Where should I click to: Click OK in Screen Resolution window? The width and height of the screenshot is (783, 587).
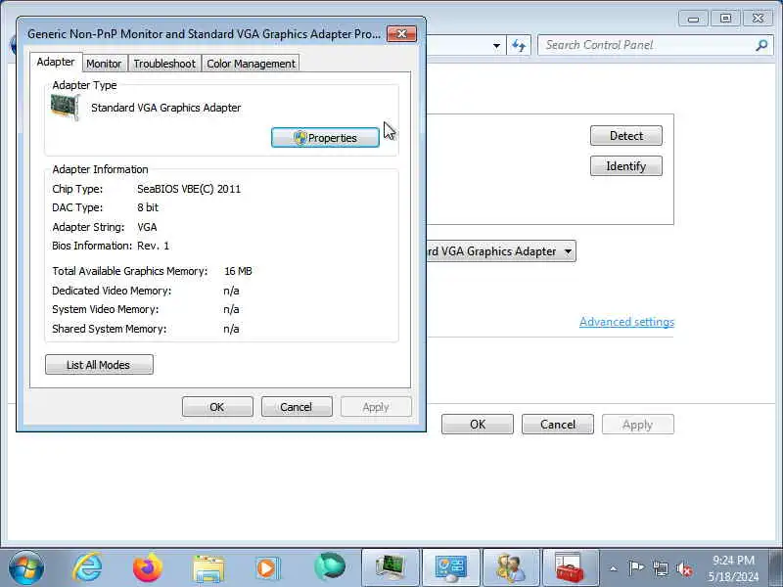478,425
